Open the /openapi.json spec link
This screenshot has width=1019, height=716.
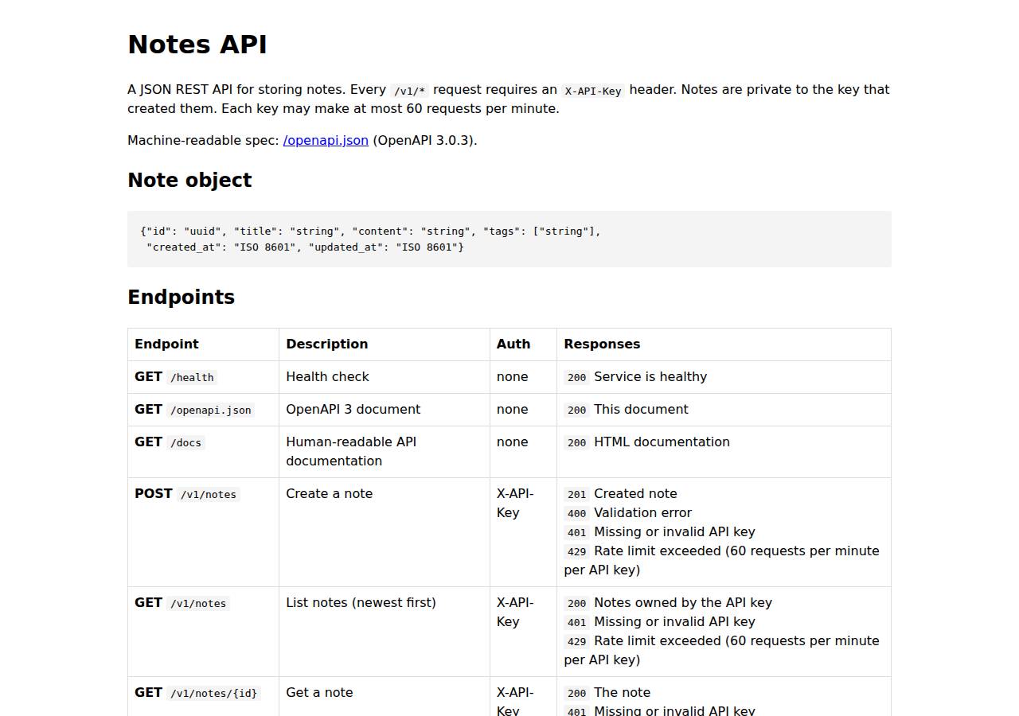click(x=326, y=140)
